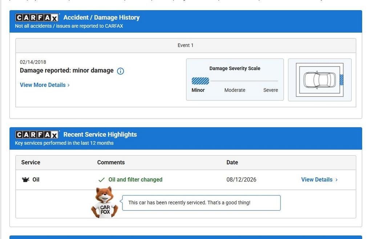Select the Event 1 header
This screenshot has width=372, height=239.
pyautogui.click(x=186, y=45)
